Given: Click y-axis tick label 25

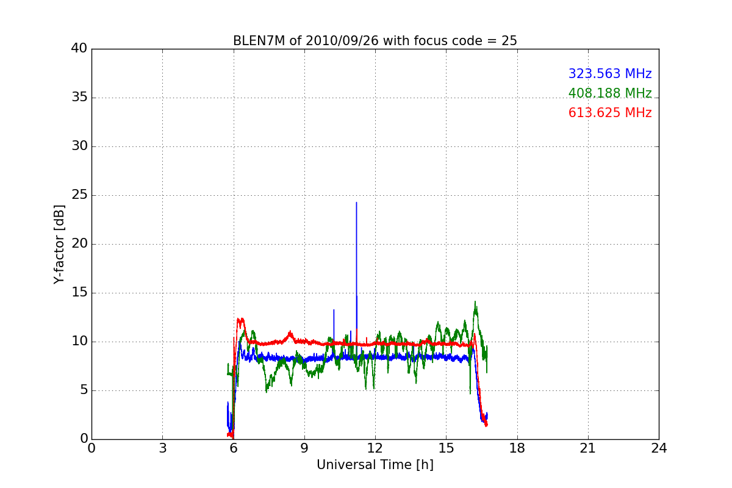Looking at the screenshot, I should coord(79,195).
